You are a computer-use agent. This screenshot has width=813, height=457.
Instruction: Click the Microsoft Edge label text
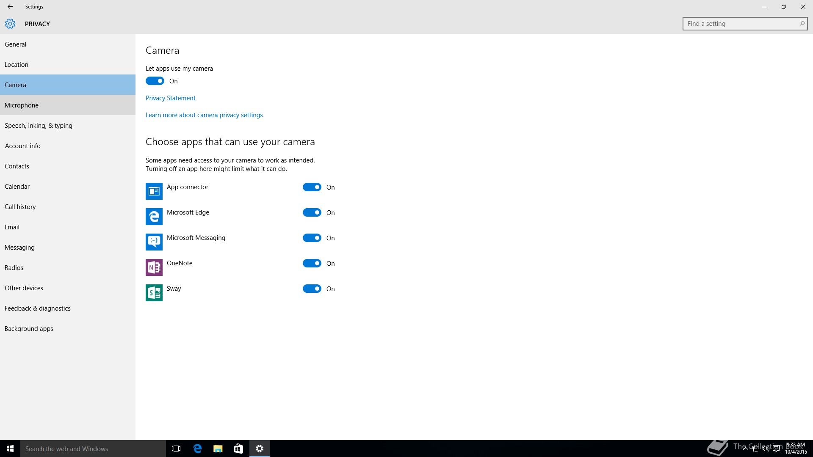tap(188, 212)
